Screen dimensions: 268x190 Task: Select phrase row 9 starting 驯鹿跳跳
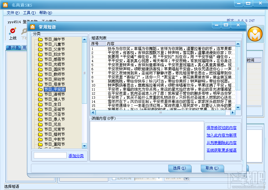(163, 81)
